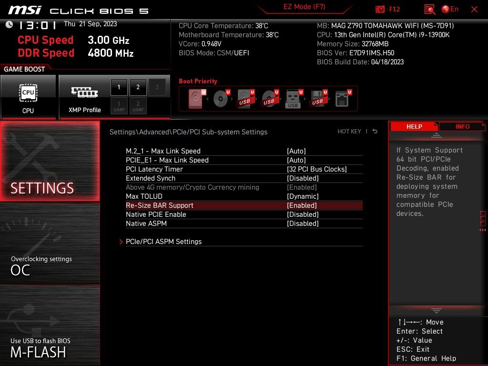Open the HOT KEY list
This screenshot has width=488, height=366.
[349, 132]
